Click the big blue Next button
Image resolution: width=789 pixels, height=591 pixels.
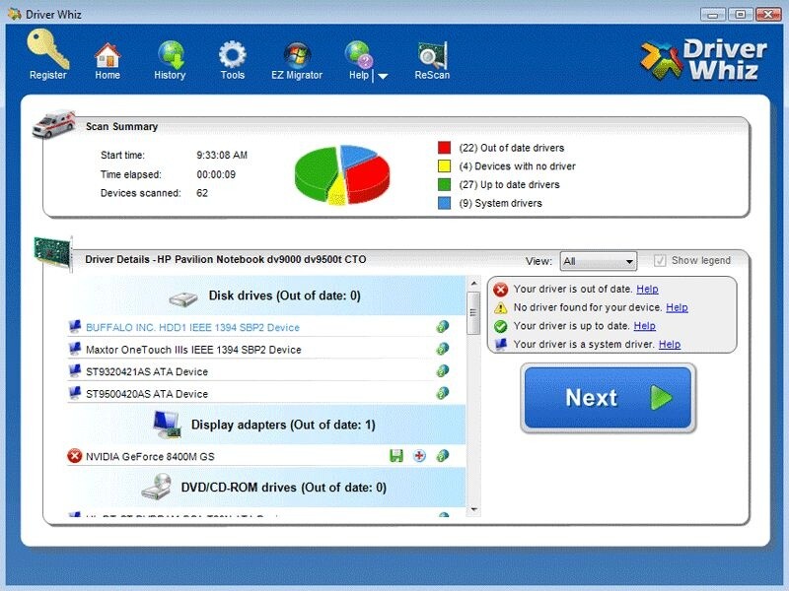tap(609, 398)
